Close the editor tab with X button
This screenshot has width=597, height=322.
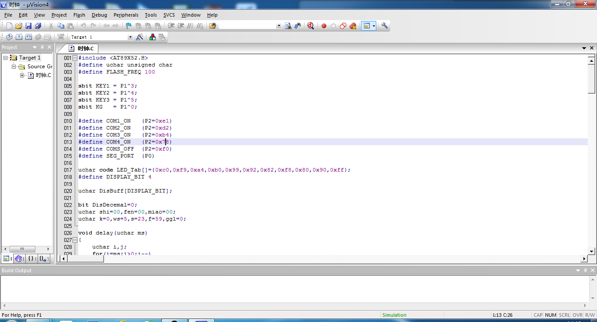click(x=592, y=48)
